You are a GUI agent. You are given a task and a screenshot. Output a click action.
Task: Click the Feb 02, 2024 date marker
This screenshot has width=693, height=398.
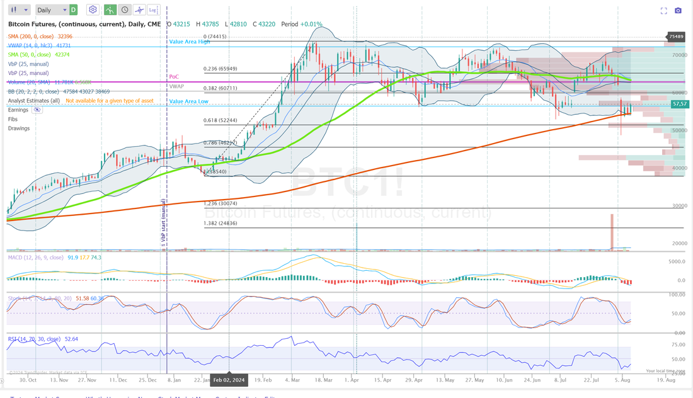[x=229, y=380]
